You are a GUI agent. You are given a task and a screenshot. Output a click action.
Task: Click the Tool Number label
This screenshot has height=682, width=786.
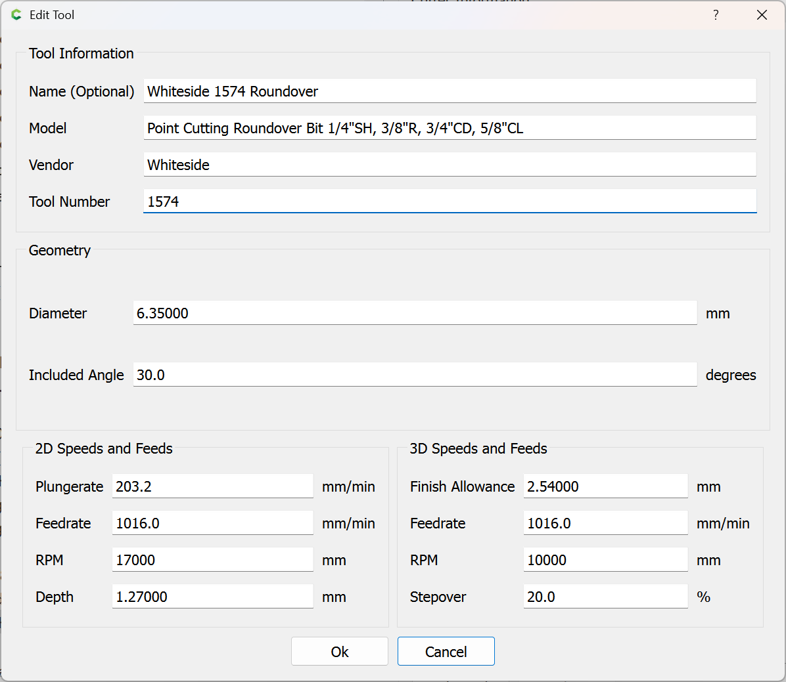[69, 202]
